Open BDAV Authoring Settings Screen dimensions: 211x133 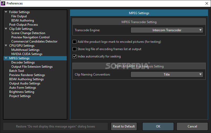pos(26,79)
